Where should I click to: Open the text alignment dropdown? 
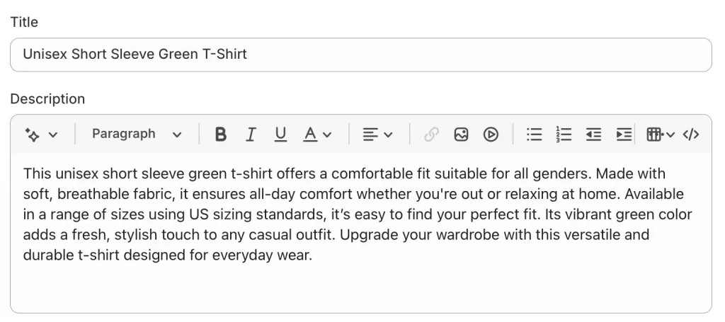point(377,134)
